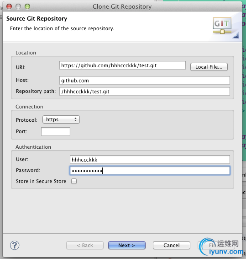Focus the Host field containing github.com
The image size is (246, 259).
pos(145,81)
